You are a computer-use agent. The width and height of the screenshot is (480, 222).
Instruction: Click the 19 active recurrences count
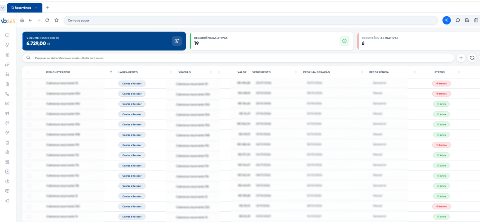(x=196, y=43)
